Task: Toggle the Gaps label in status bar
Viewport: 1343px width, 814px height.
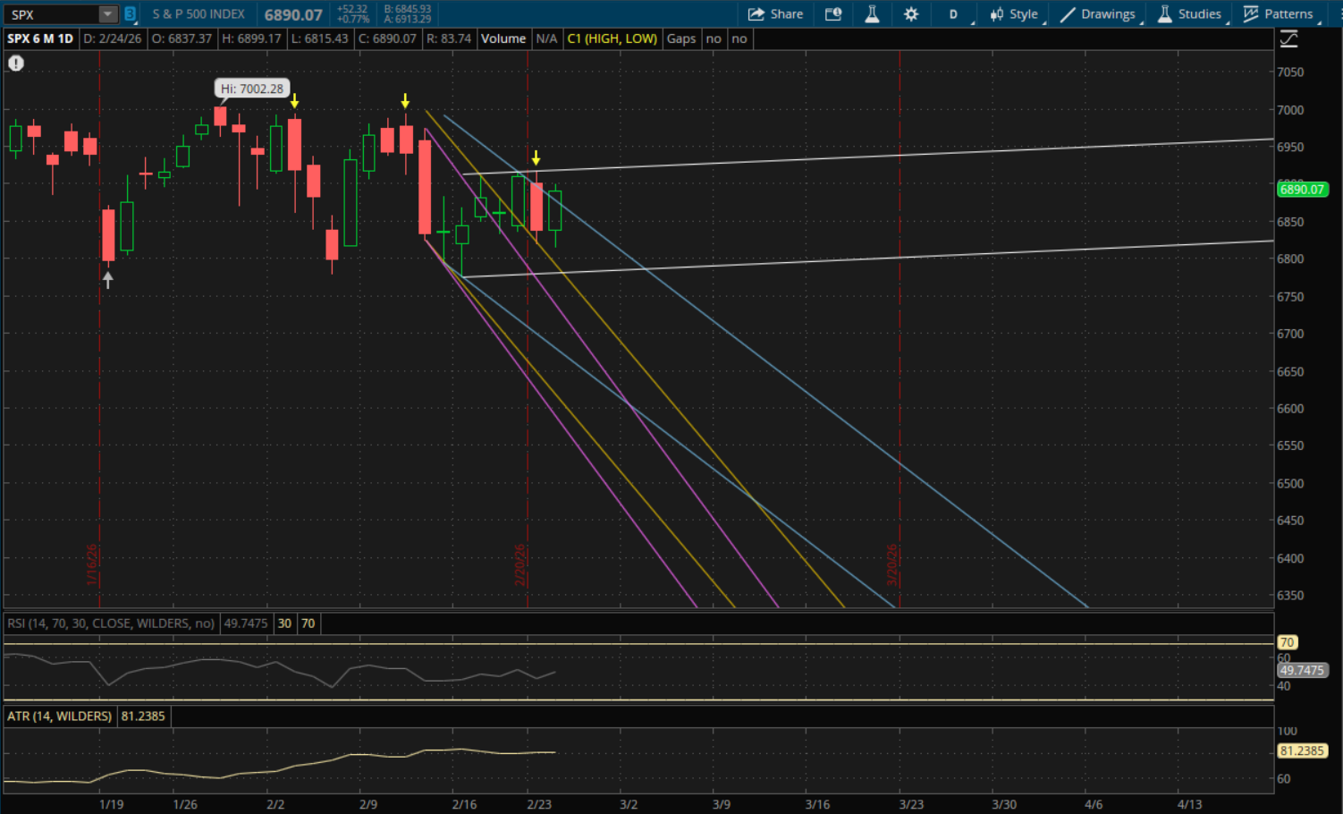Action: click(680, 39)
